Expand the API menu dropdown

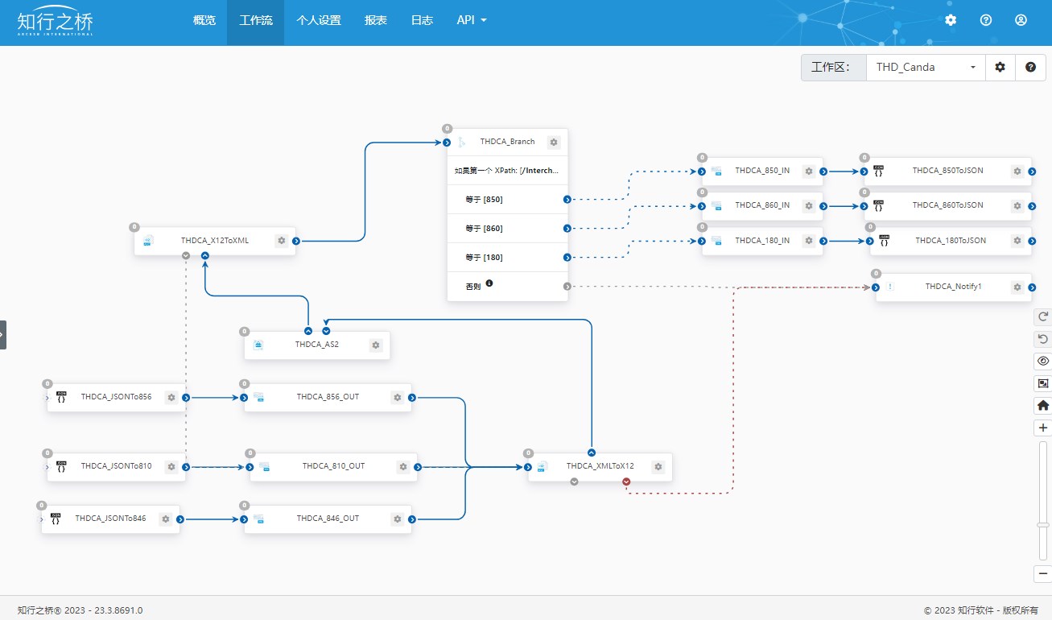click(472, 21)
